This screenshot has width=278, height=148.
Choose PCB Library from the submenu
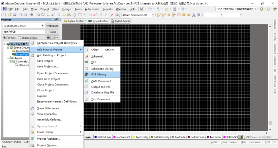(x=102, y=75)
